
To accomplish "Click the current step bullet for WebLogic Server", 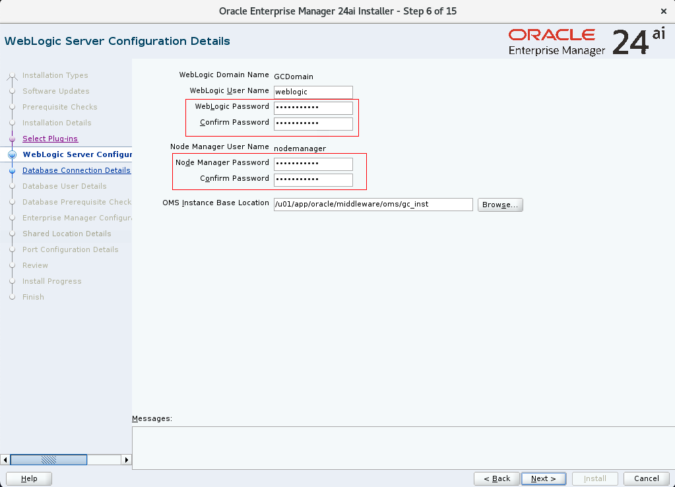I will tap(12, 154).
